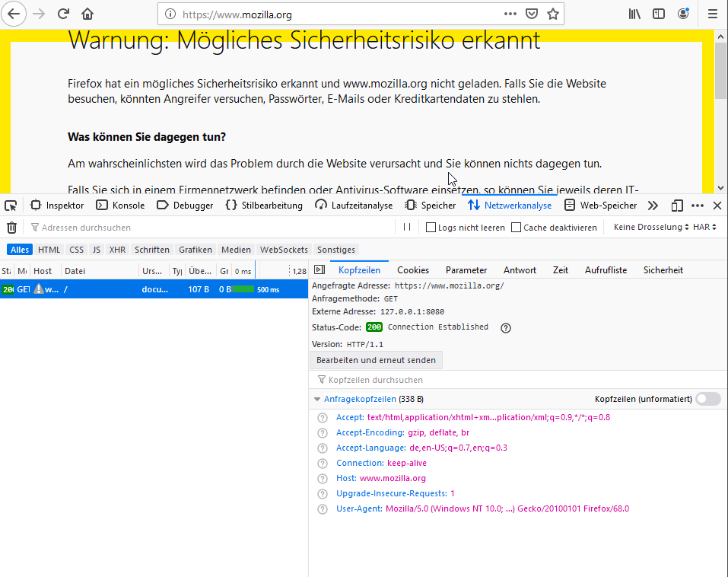Switch to the Inspektor tool tab
The width and height of the screenshot is (728, 577).
(x=58, y=206)
